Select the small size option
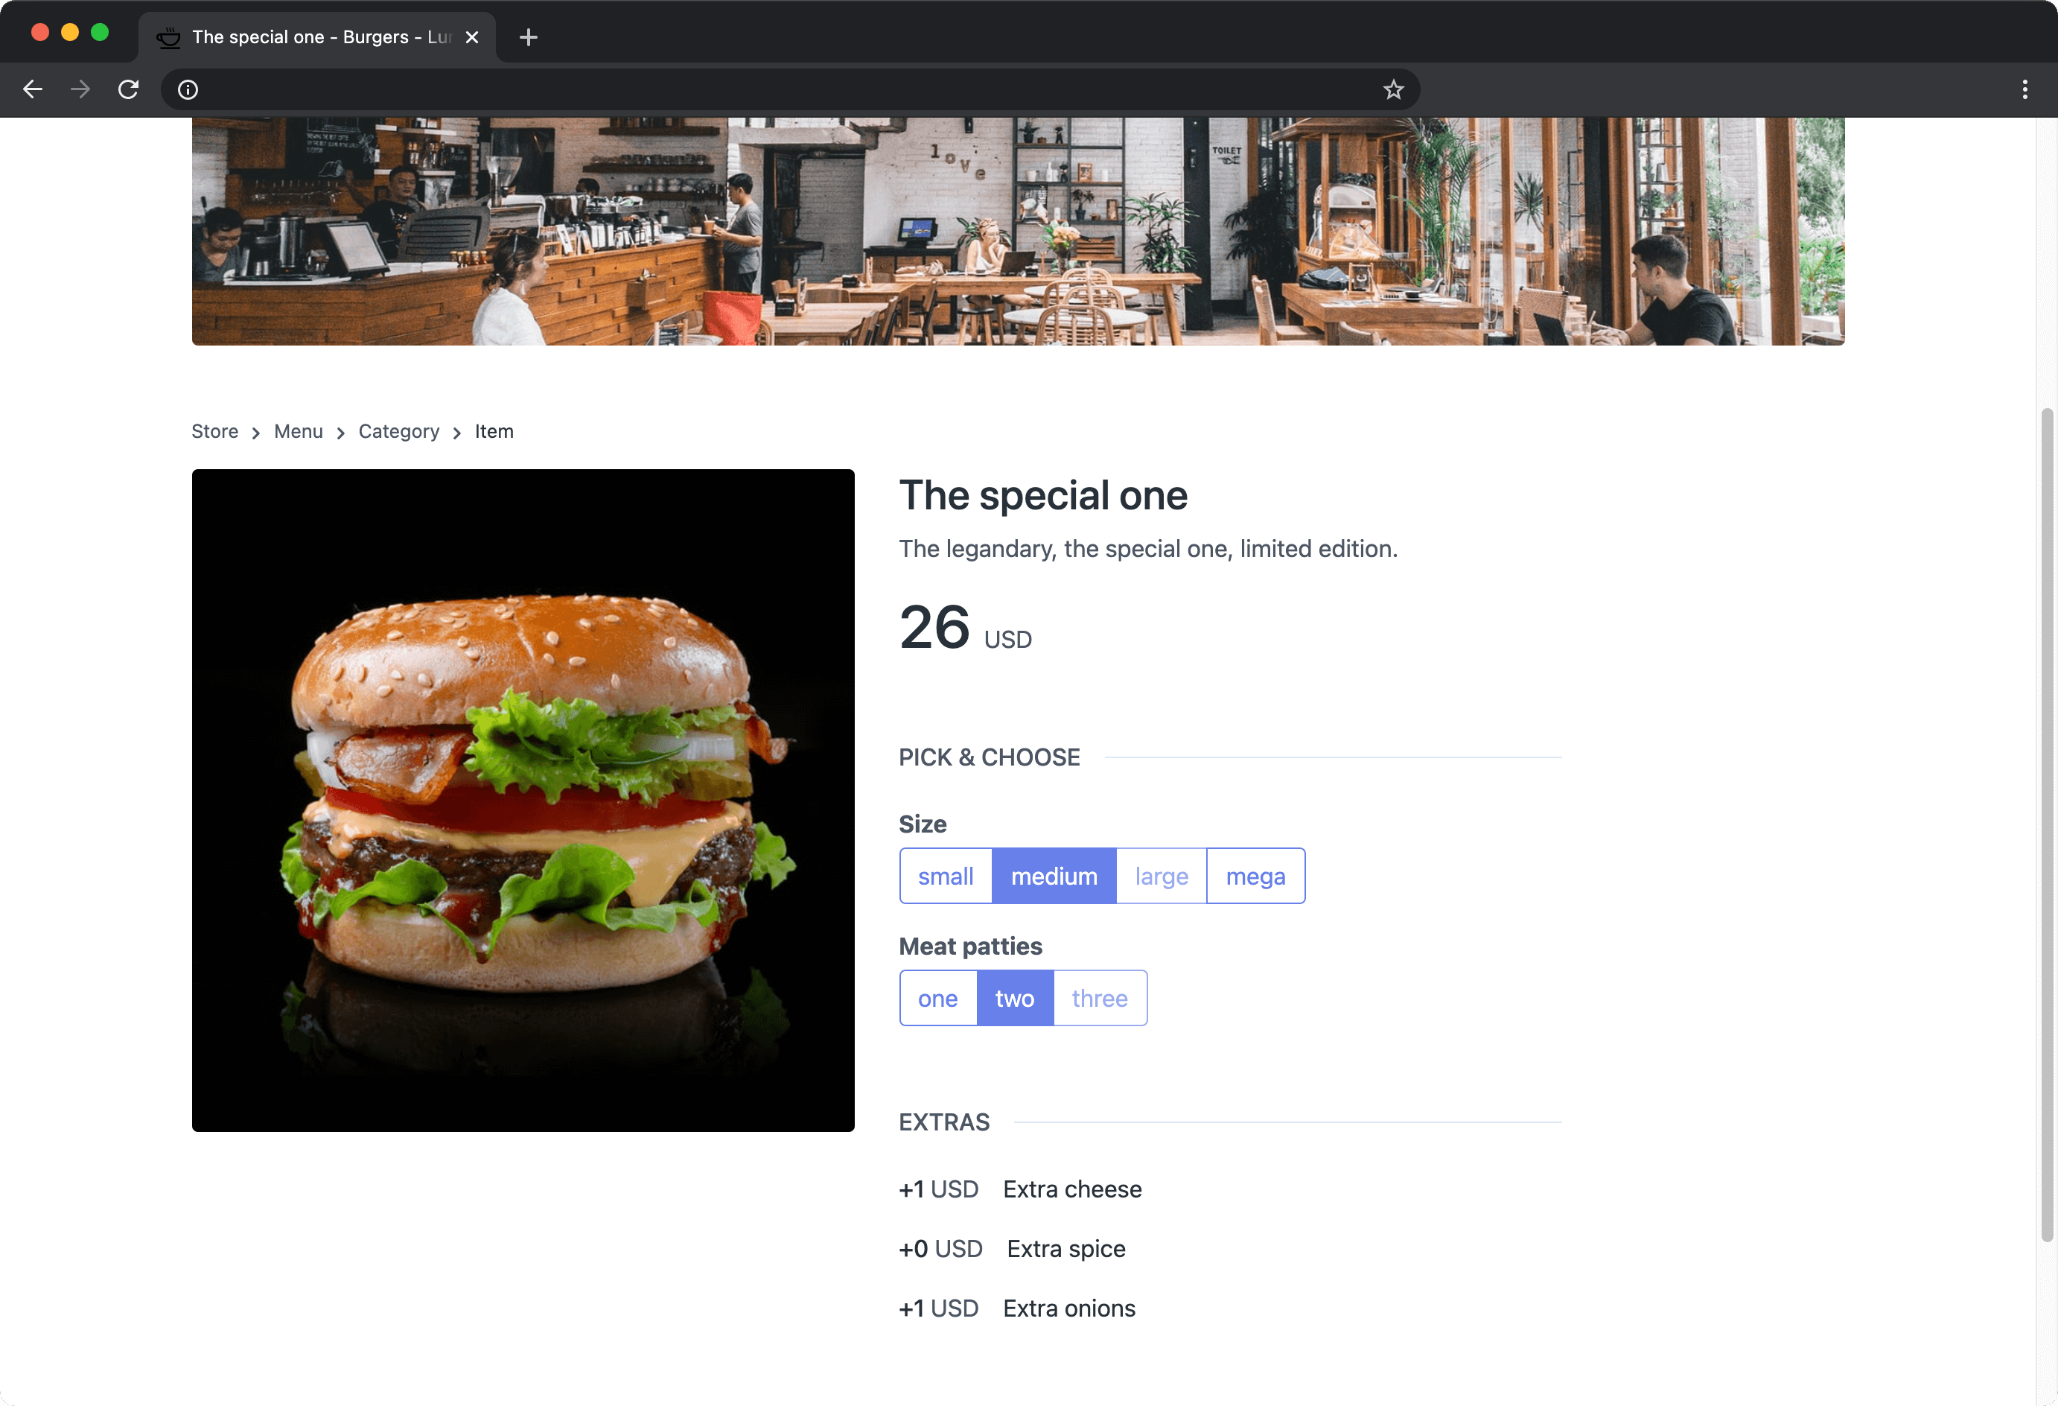Viewport: 2058px width, 1406px height. [x=945, y=876]
